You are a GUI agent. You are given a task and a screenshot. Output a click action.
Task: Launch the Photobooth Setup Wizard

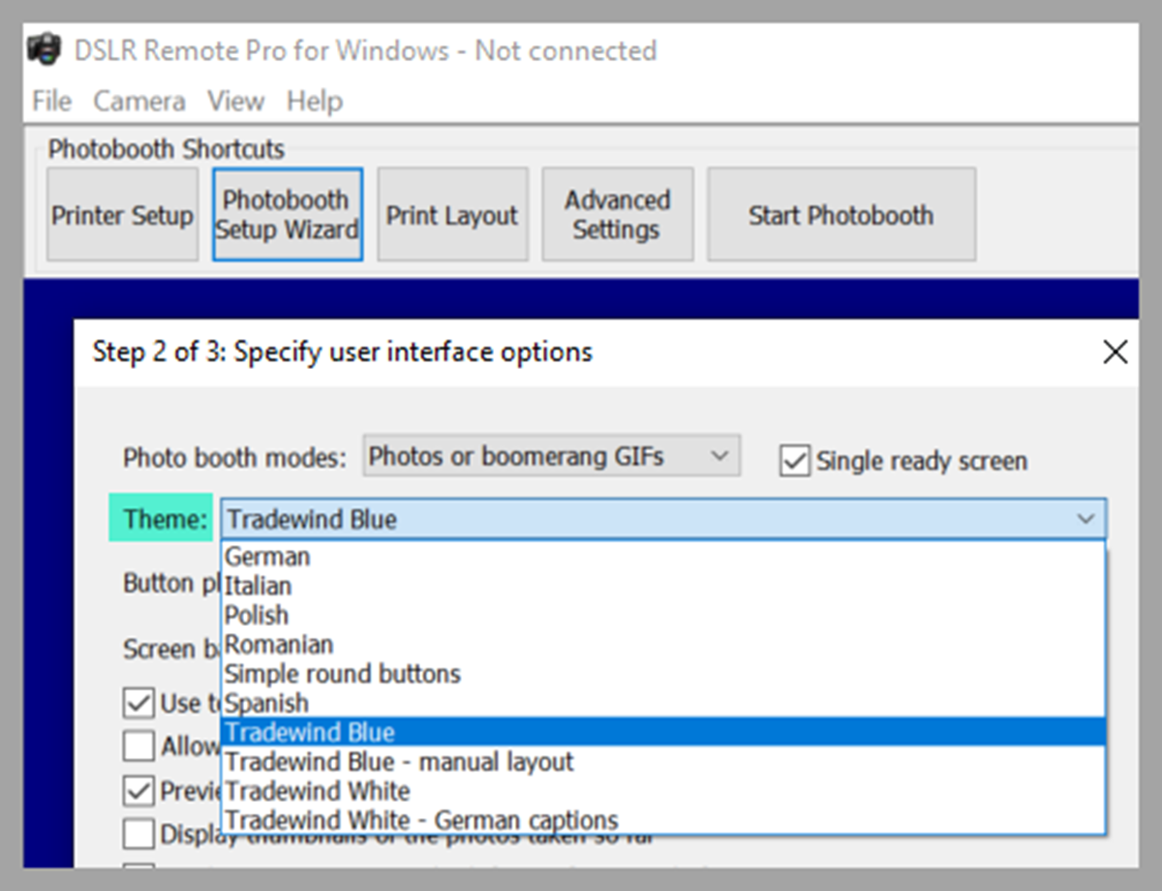coord(288,215)
